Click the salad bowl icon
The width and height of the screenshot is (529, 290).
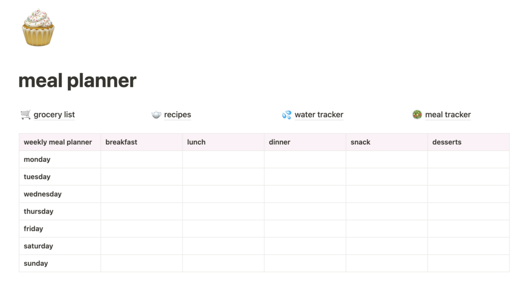[417, 115]
